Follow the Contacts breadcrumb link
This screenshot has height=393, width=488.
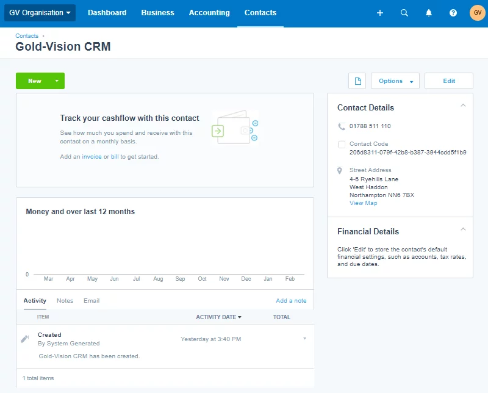[27, 36]
